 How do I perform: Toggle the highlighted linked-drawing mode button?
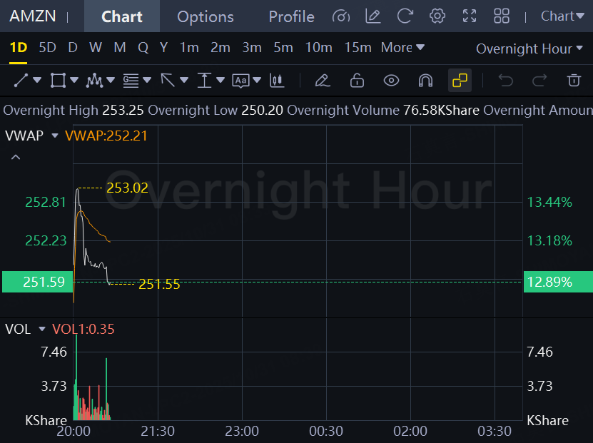point(460,81)
